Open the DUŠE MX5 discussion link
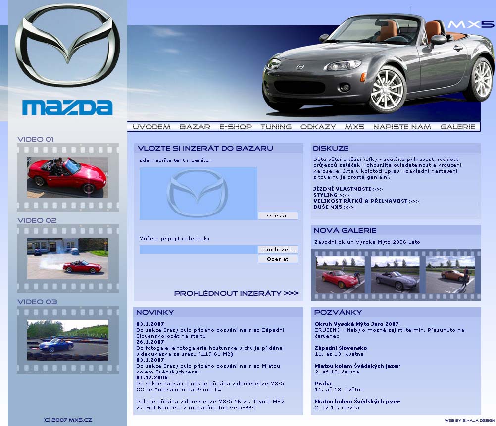 334,207
